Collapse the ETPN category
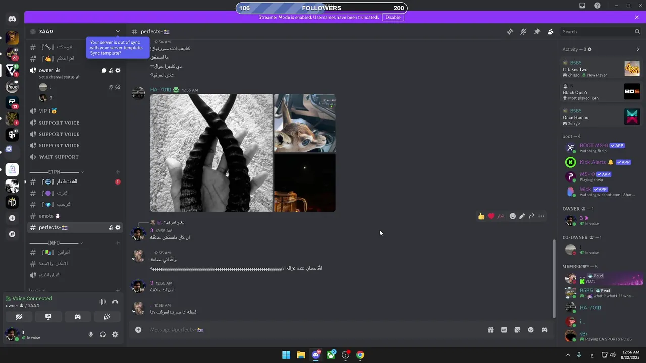 (x=56, y=172)
